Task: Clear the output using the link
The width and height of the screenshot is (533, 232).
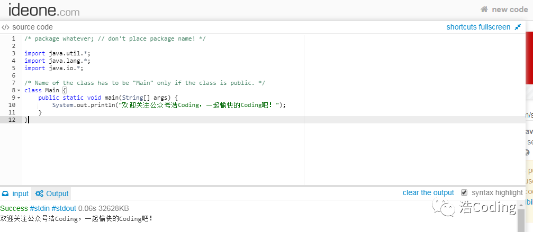Action: 428,192
